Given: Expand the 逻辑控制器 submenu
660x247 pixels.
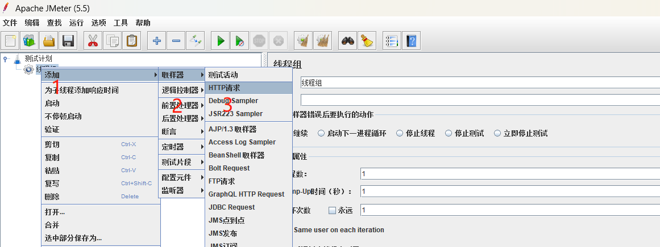Looking at the screenshot, I should point(181,90).
